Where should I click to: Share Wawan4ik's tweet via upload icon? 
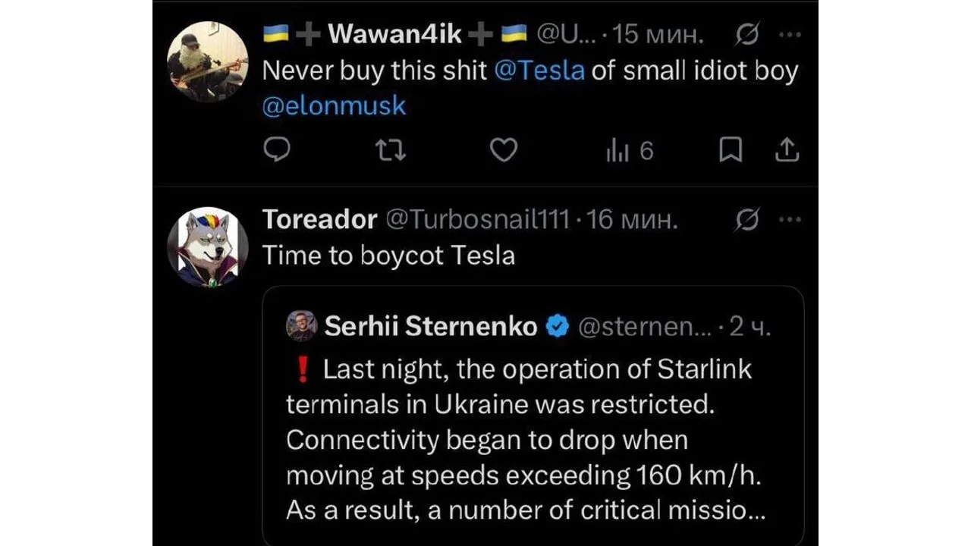point(787,151)
